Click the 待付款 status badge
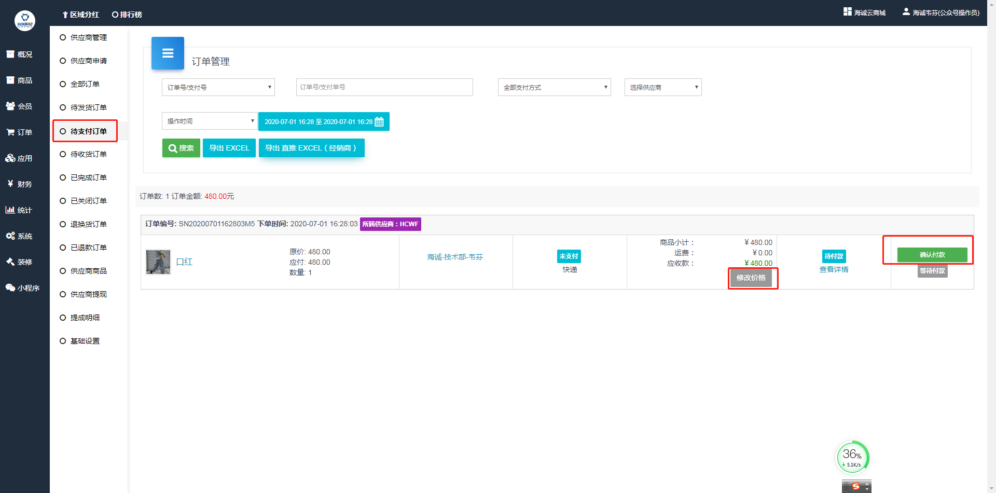 [834, 256]
